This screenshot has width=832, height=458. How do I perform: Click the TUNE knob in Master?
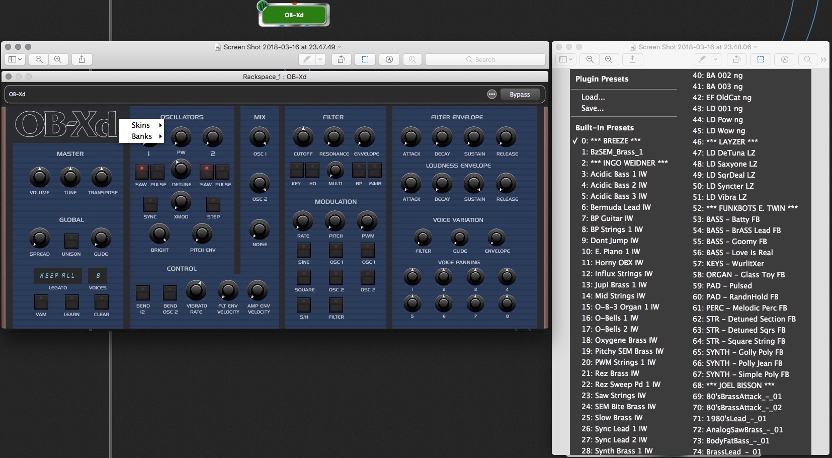tap(70, 177)
